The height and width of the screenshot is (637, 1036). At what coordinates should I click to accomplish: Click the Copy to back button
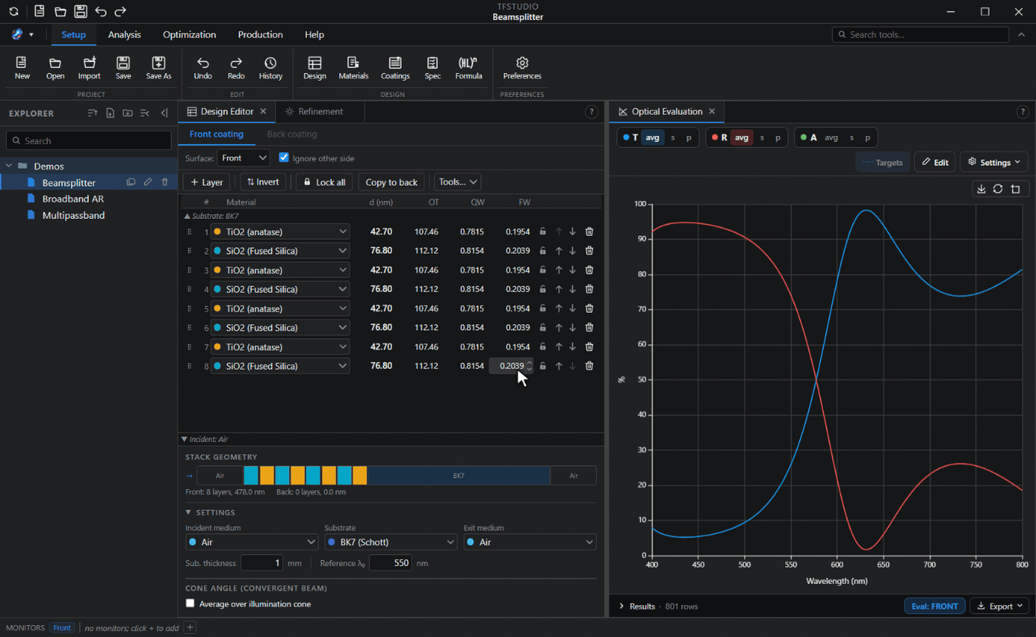(392, 182)
